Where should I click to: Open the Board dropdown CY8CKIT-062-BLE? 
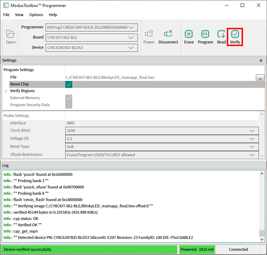point(92,37)
